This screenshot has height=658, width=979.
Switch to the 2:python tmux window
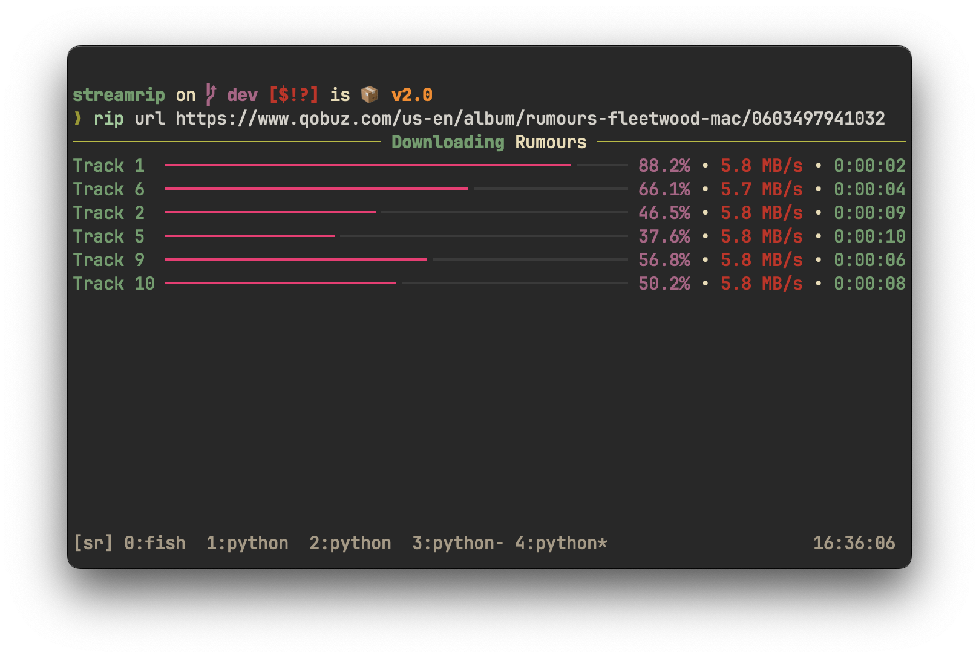click(x=350, y=543)
